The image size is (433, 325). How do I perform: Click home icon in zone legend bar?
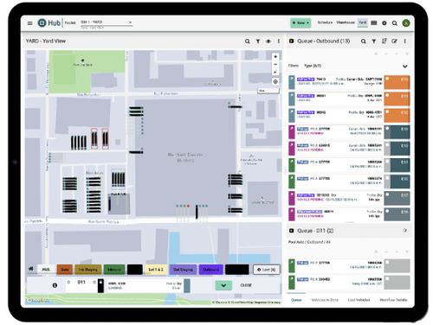click(31, 269)
